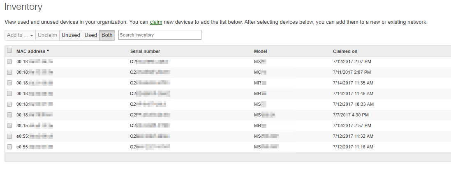Tick checkbox for row claimed 7/14/2017 11:35 AM
Screen dimensions: 451x173
click(x=9, y=83)
